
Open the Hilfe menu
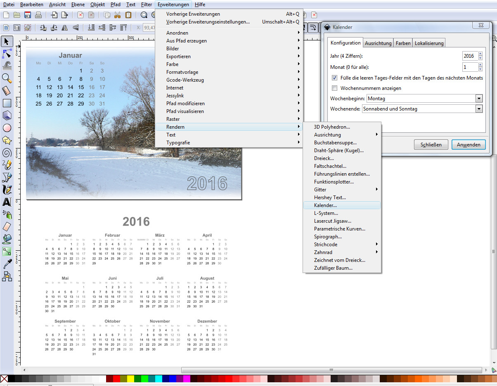click(x=200, y=5)
